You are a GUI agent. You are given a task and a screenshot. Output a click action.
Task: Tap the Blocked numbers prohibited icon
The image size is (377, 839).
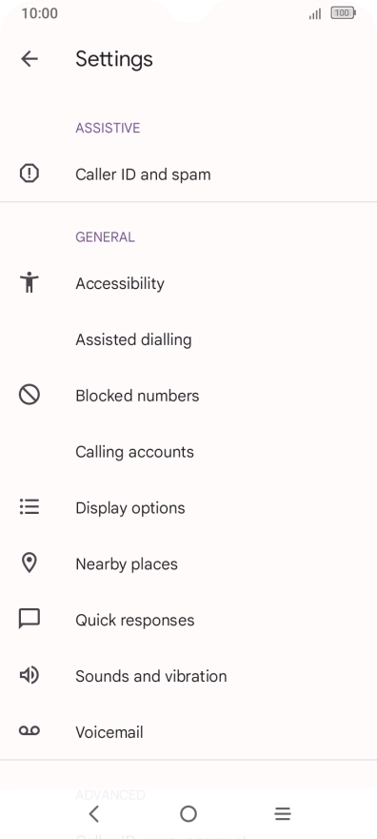30,395
